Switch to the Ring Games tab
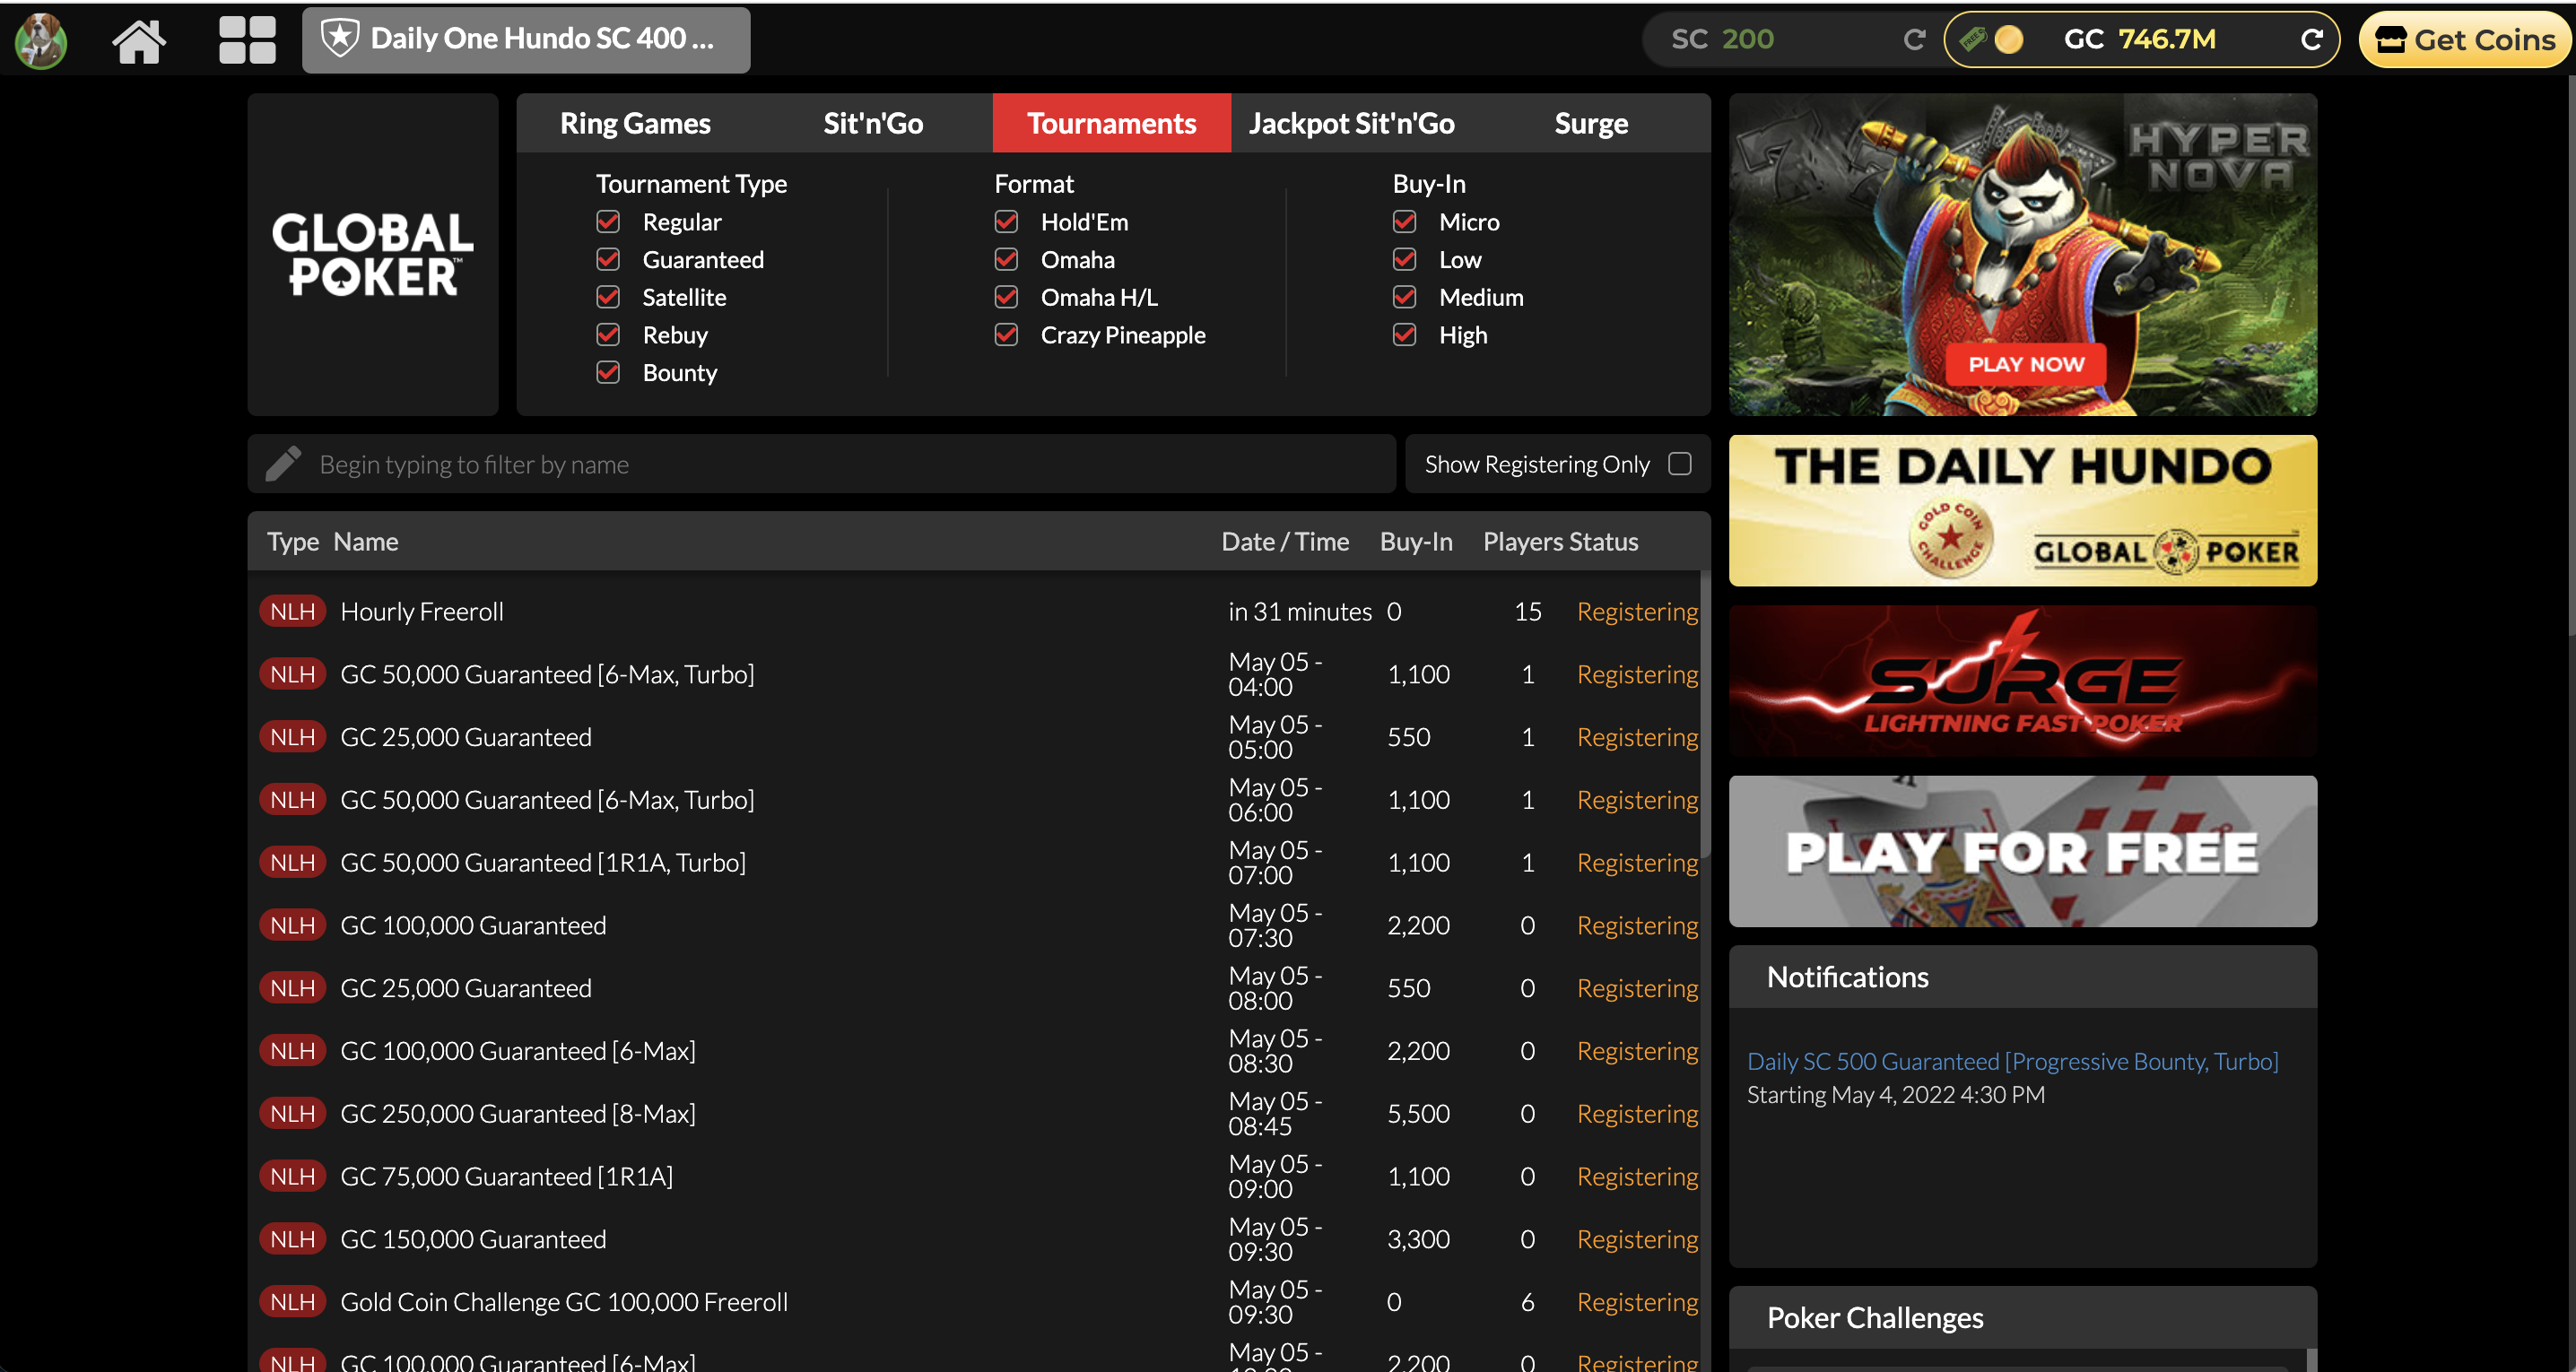The image size is (2576, 1372). click(x=635, y=123)
